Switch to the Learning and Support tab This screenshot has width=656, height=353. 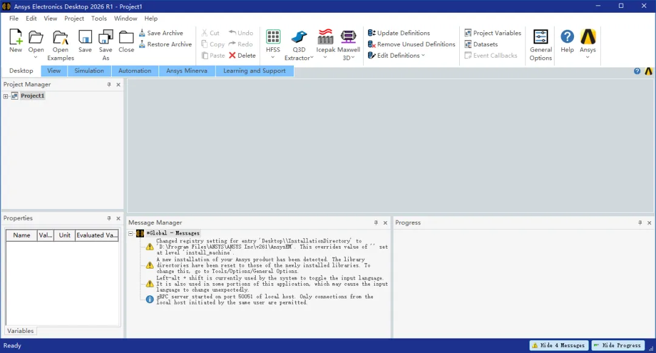coord(255,71)
